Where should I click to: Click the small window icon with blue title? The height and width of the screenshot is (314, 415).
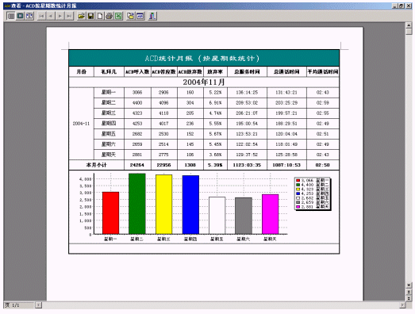click(140, 16)
